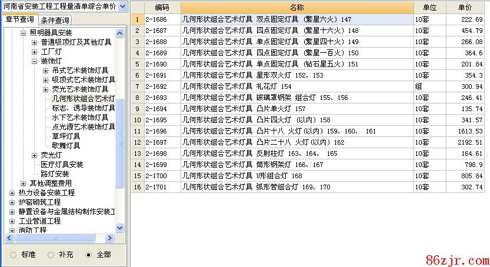Open the 河南省安装工程 quota library dropdown
Viewport: 490px width, 267px height.
[x=122, y=6]
